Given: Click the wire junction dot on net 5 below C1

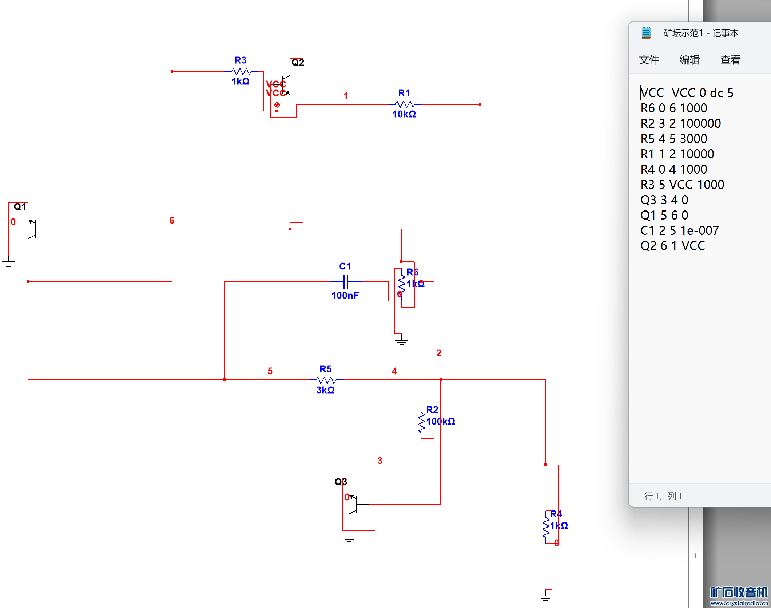Looking at the screenshot, I should (224, 380).
